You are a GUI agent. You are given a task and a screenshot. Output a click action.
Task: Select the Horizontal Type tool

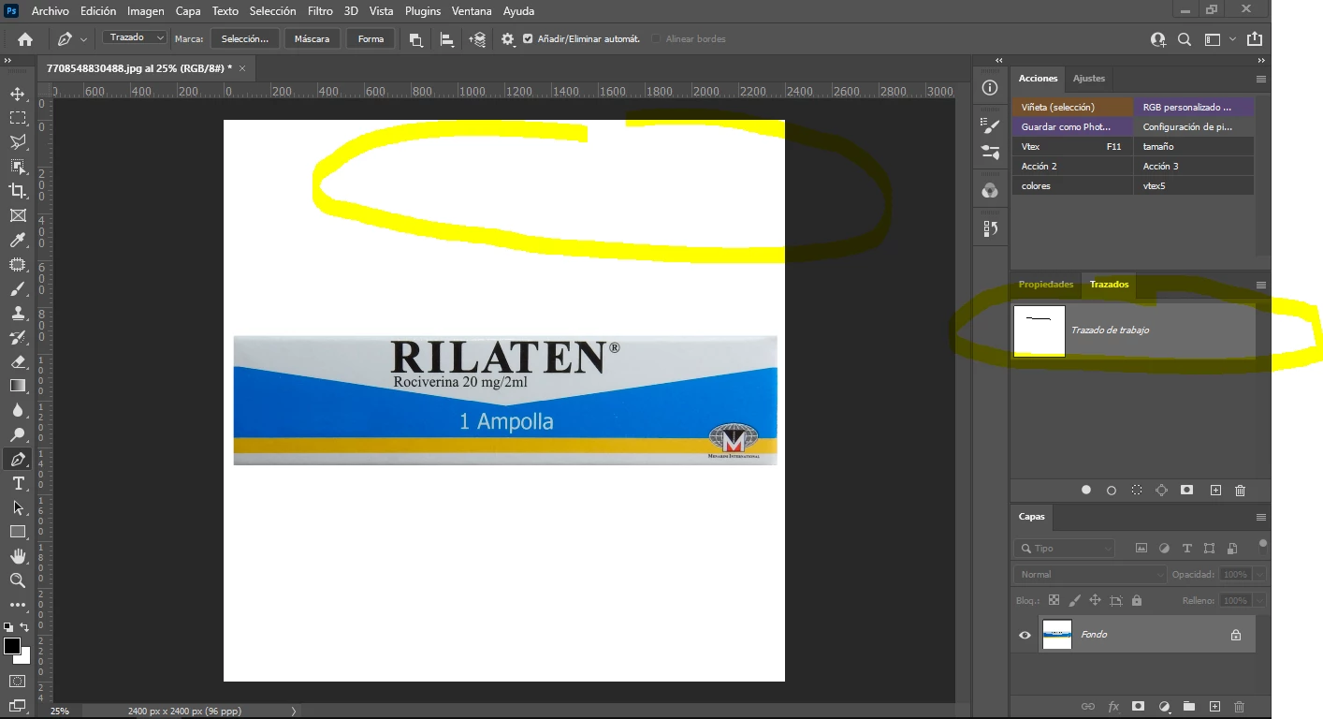[17, 483]
